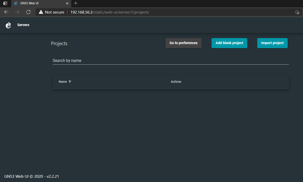This screenshot has height=182, width=303.
Task: Click Add blank project button
Action: pyautogui.click(x=229, y=43)
